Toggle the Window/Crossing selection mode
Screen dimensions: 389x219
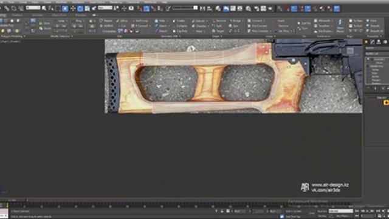click(x=65, y=9)
